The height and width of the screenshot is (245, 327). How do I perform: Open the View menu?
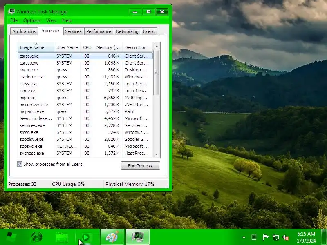click(52, 20)
